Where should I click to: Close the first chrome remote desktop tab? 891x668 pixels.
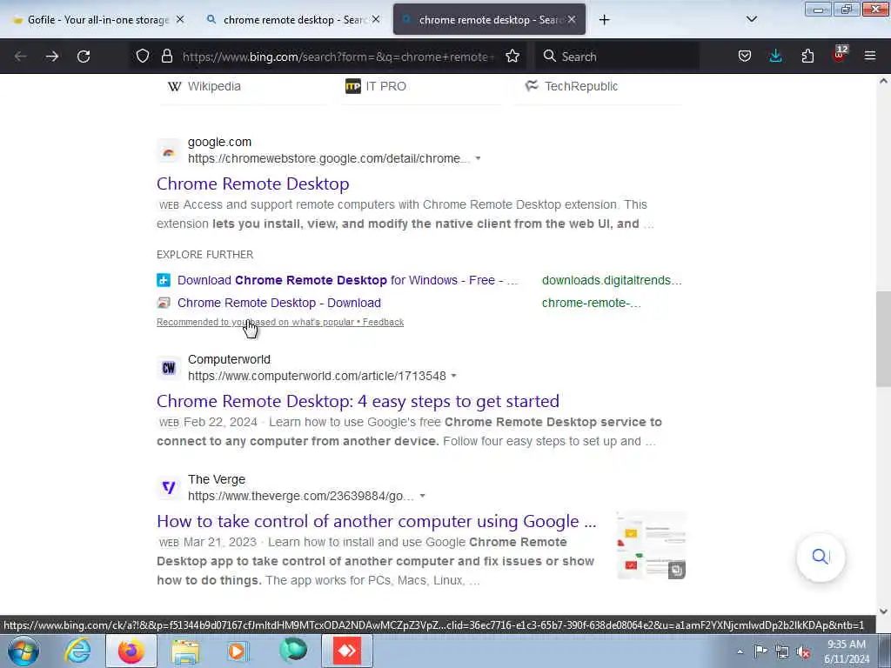click(376, 19)
